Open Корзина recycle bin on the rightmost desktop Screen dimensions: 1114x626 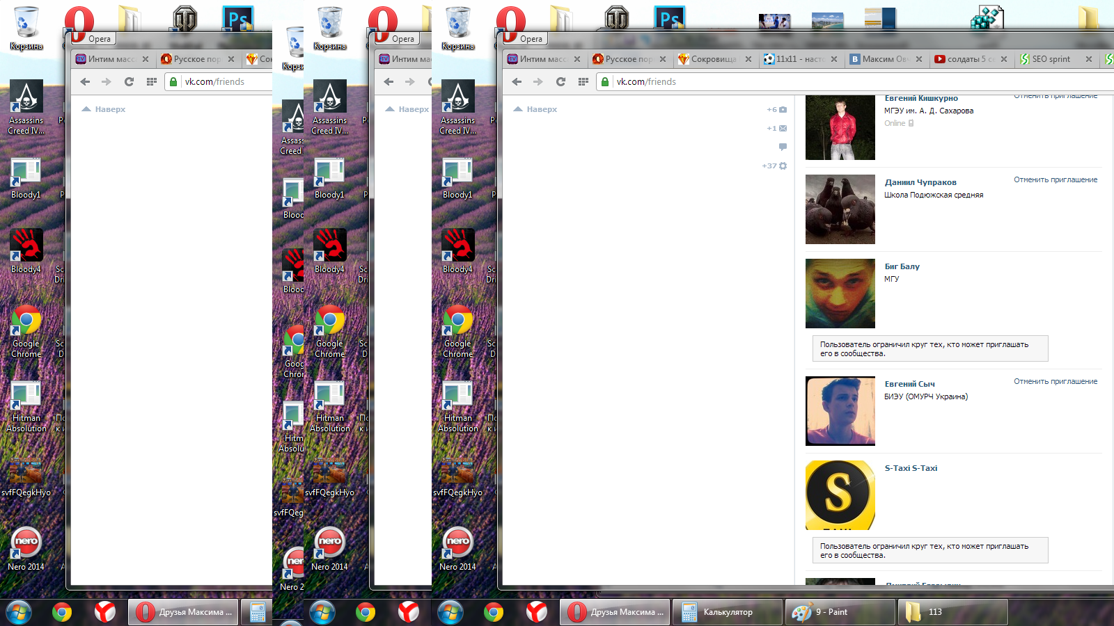coord(458,28)
